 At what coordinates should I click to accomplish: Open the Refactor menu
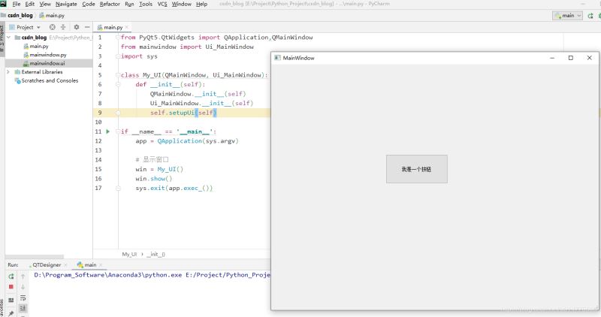point(110,4)
